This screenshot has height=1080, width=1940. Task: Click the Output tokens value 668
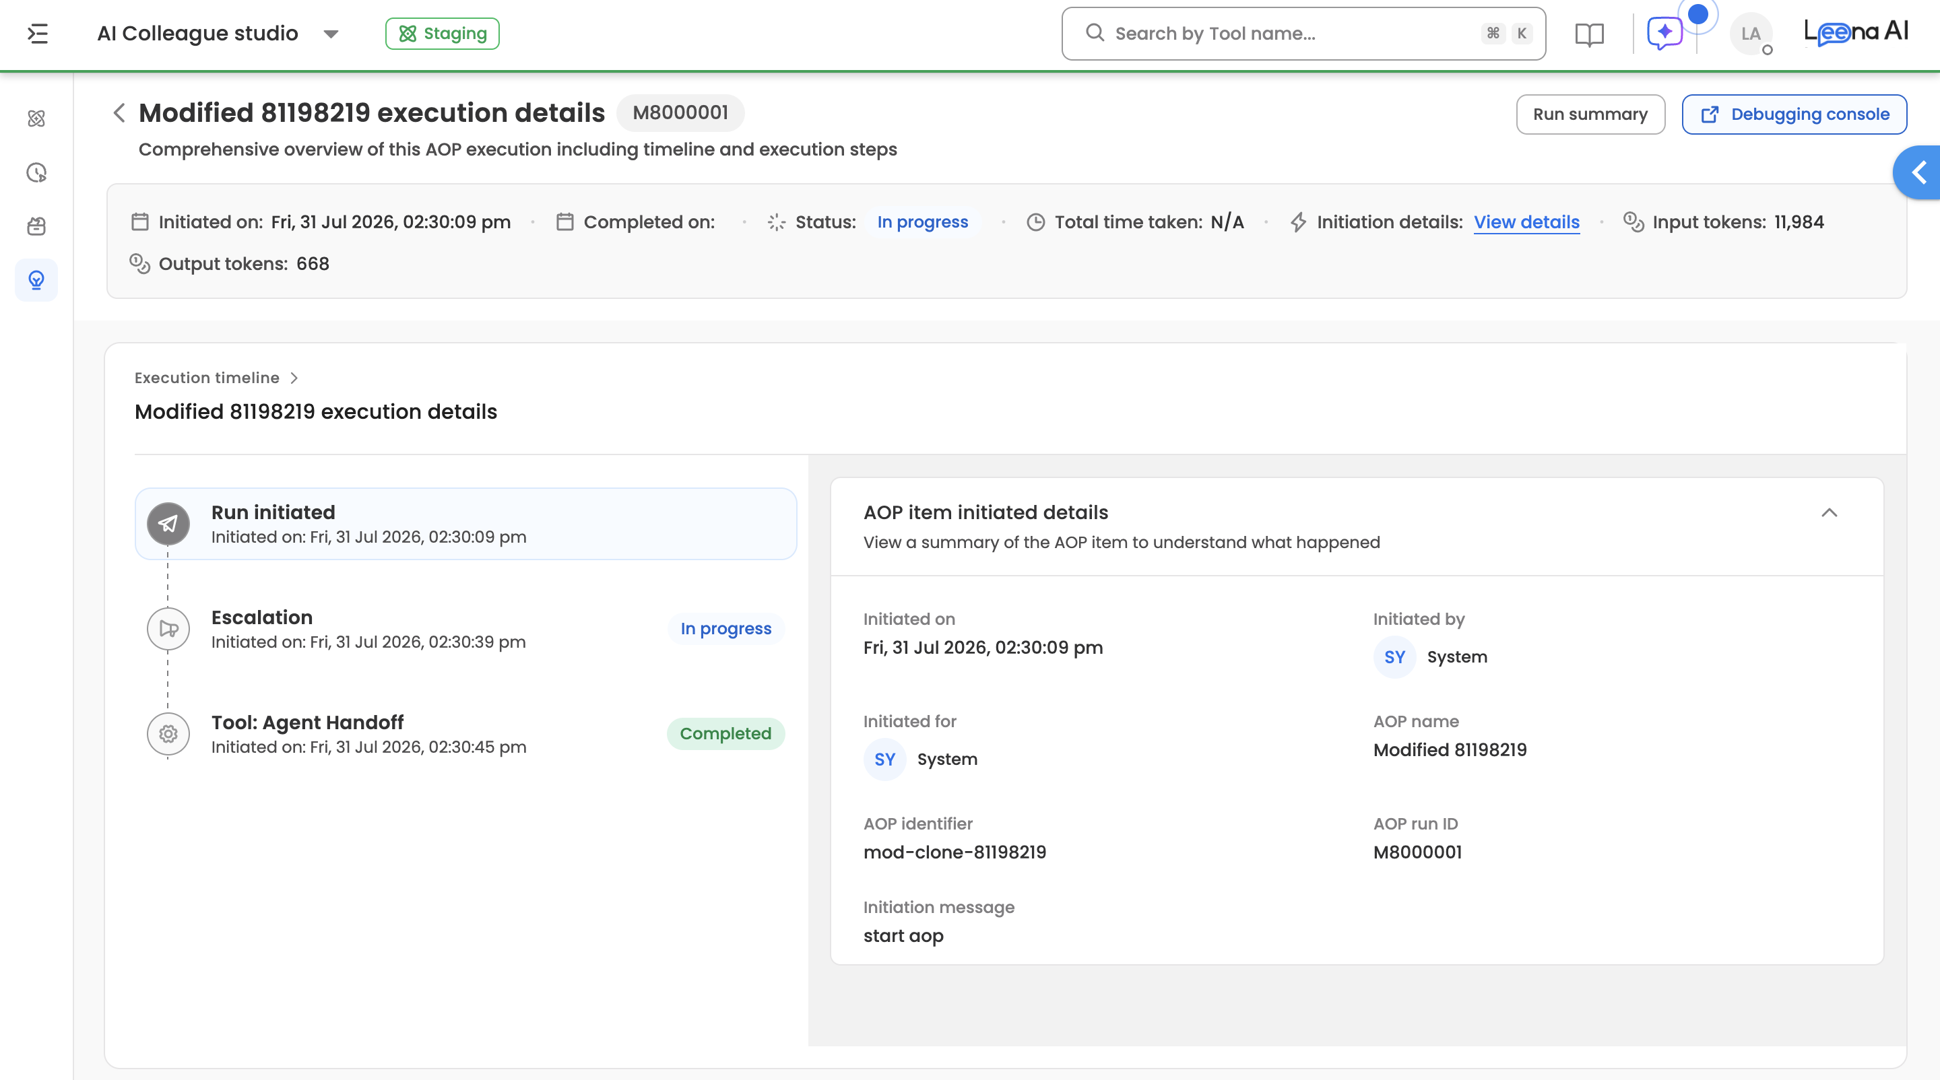(x=313, y=263)
